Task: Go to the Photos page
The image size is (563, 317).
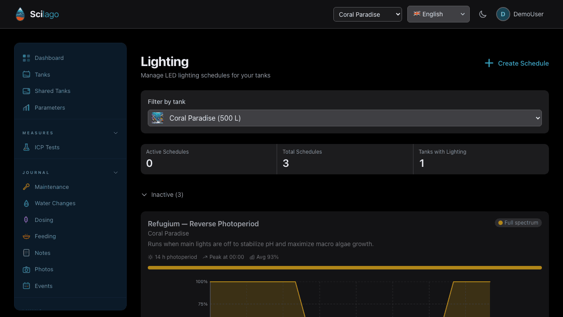Action: pos(70,269)
